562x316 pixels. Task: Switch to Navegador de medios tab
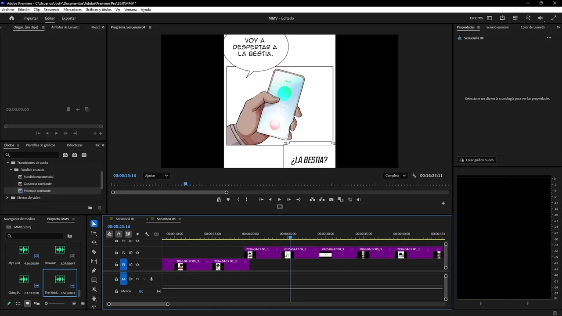pos(19,219)
